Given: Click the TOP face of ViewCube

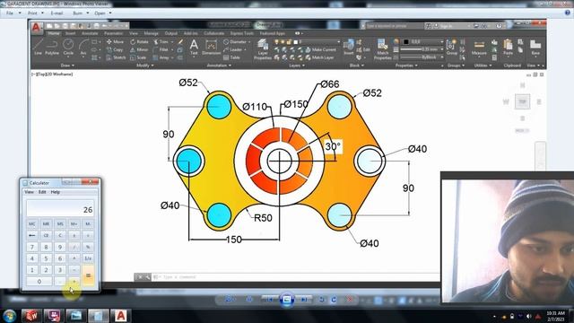Looking at the screenshot, I should 522,101.
